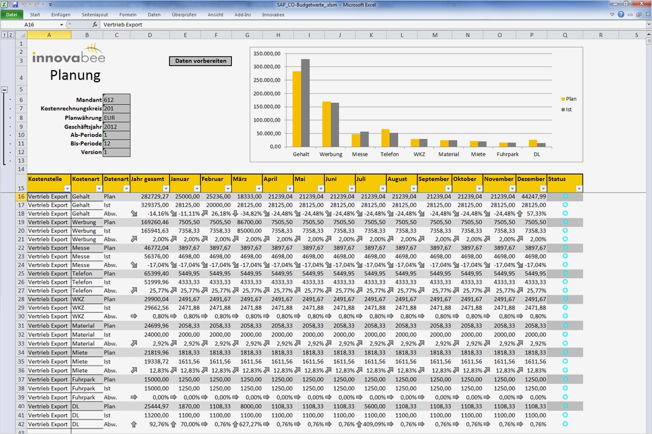Screen dimensions: 652x434
Task: Click the Redo arrow icon
Action: (36, 4)
